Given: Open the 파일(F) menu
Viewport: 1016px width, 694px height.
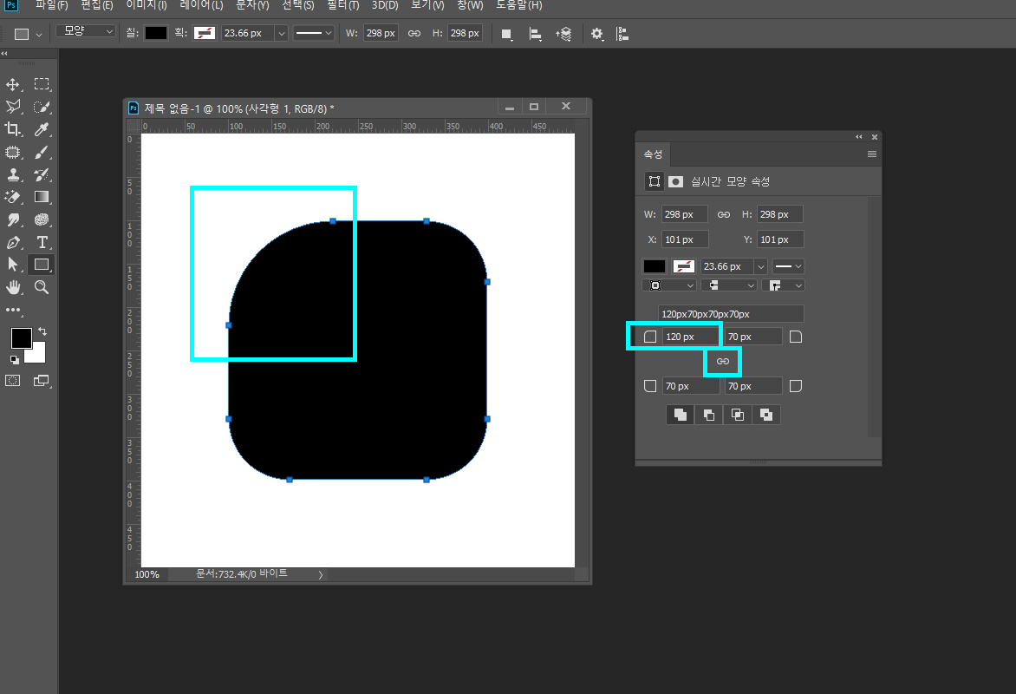Looking at the screenshot, I should click(x=51, y=5).
